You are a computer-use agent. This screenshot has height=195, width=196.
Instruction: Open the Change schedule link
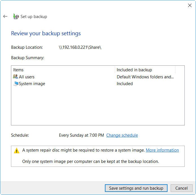pos(122,135)
